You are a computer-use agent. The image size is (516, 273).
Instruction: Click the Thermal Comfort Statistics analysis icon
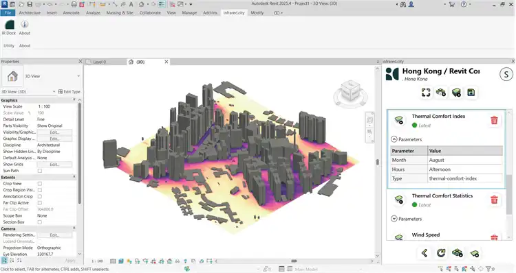pyautogui.click(x=399, y=200)
